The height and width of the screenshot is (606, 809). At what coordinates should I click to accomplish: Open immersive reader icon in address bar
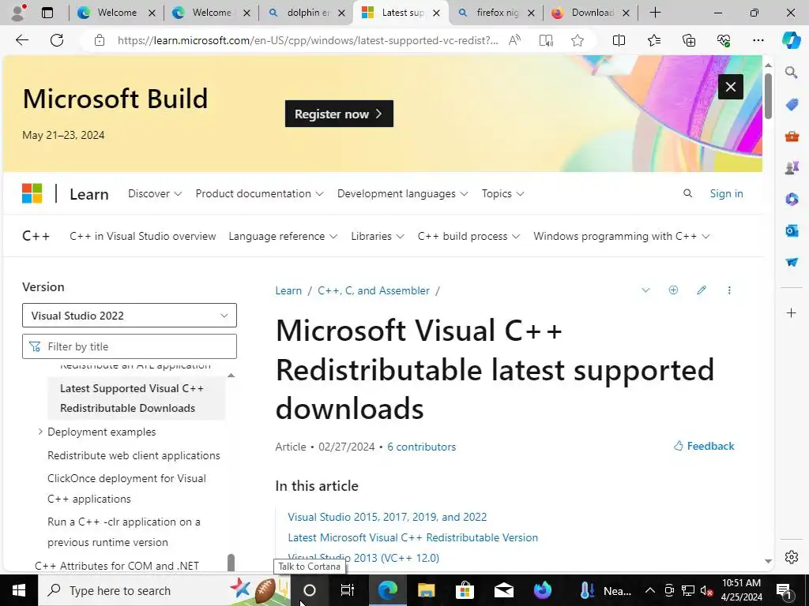[x=546, y=40]
